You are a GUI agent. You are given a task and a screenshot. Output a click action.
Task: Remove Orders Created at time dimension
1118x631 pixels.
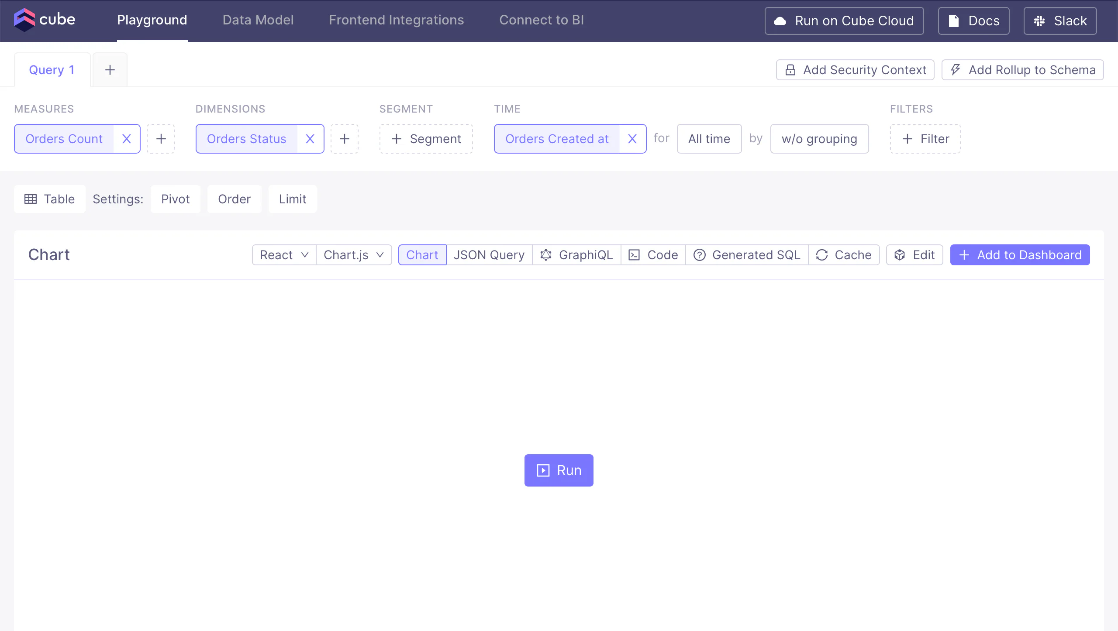pos(632,139)
